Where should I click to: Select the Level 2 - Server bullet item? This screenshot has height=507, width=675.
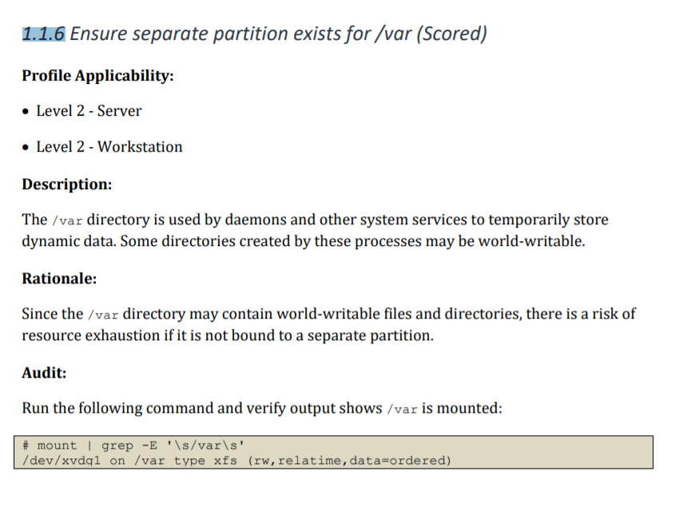pyautogui.click(x=88, y=111)
